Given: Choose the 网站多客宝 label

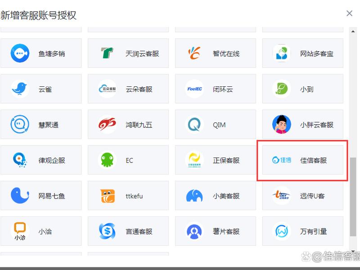Looking at the screenshot, I should click(317, 54).
